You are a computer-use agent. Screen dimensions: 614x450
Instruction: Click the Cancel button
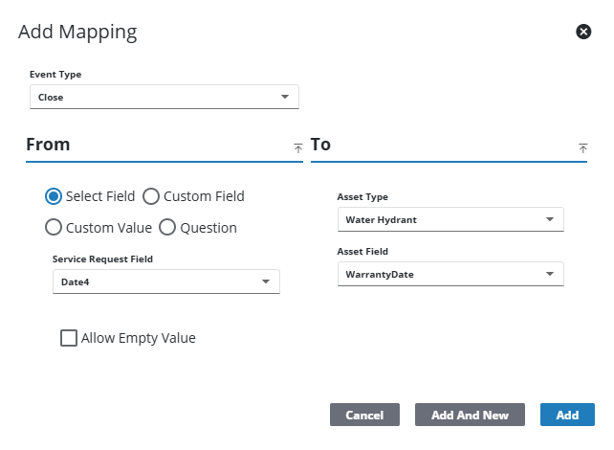[x=364, y=415]
